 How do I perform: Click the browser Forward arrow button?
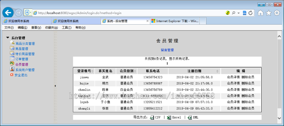pos(18,13)
